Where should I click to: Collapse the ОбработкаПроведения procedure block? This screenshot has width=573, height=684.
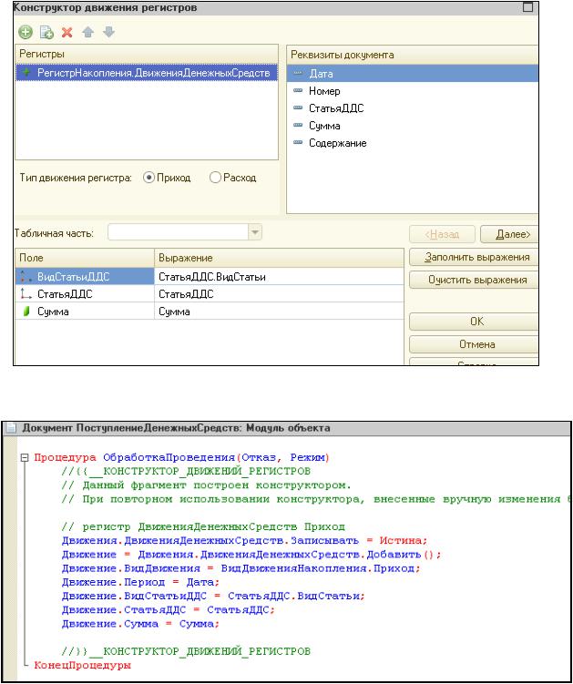(x=25, y=457)
